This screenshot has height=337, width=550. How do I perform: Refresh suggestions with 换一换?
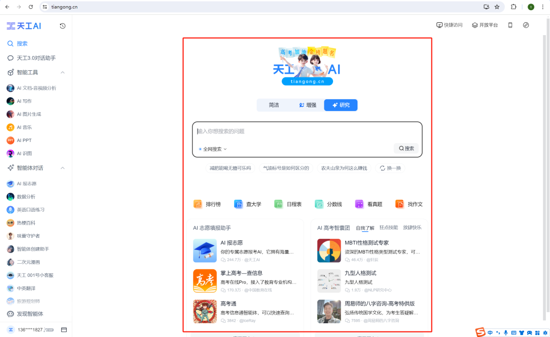pos(390,168)
